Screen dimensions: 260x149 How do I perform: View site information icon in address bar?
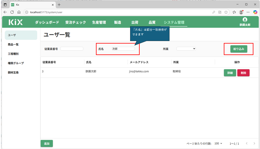pyautogui.click(x=26, y=12)
